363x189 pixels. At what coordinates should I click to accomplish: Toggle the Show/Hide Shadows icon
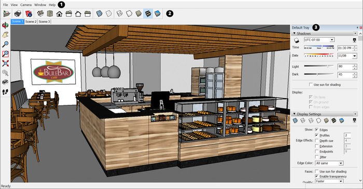(x=297, y=40)
